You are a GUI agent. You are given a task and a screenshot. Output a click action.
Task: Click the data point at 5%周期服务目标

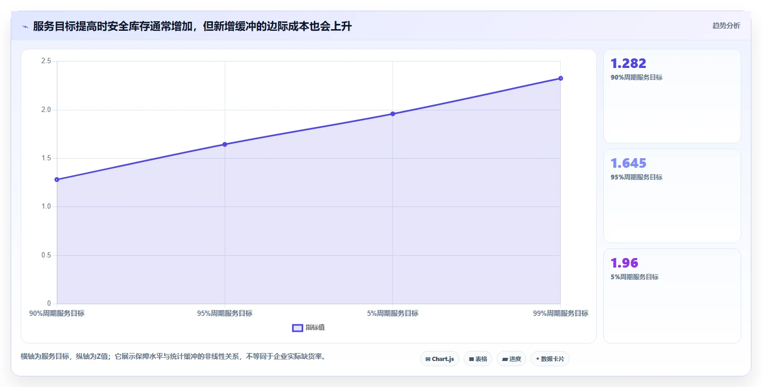click(392, 114)
